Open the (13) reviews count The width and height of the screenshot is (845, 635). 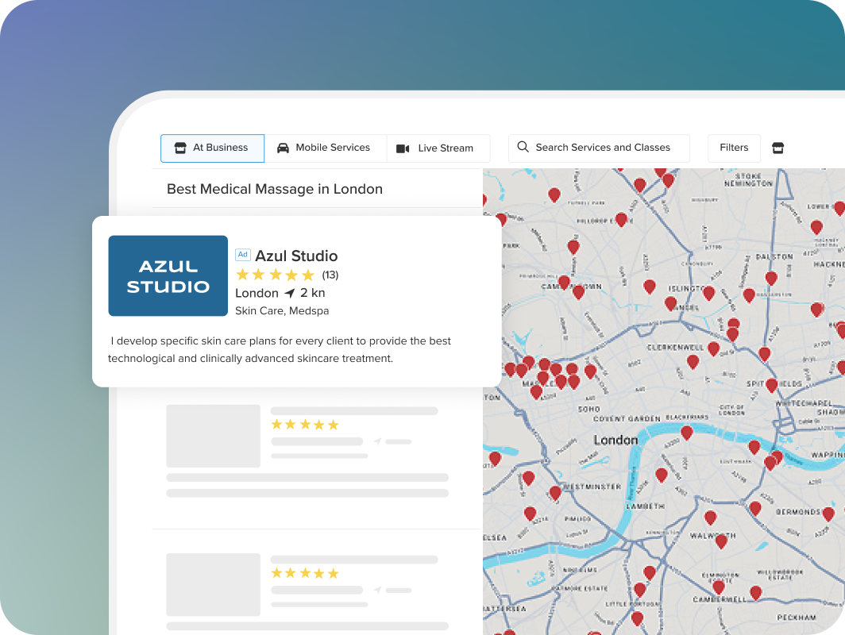(330, 275)
